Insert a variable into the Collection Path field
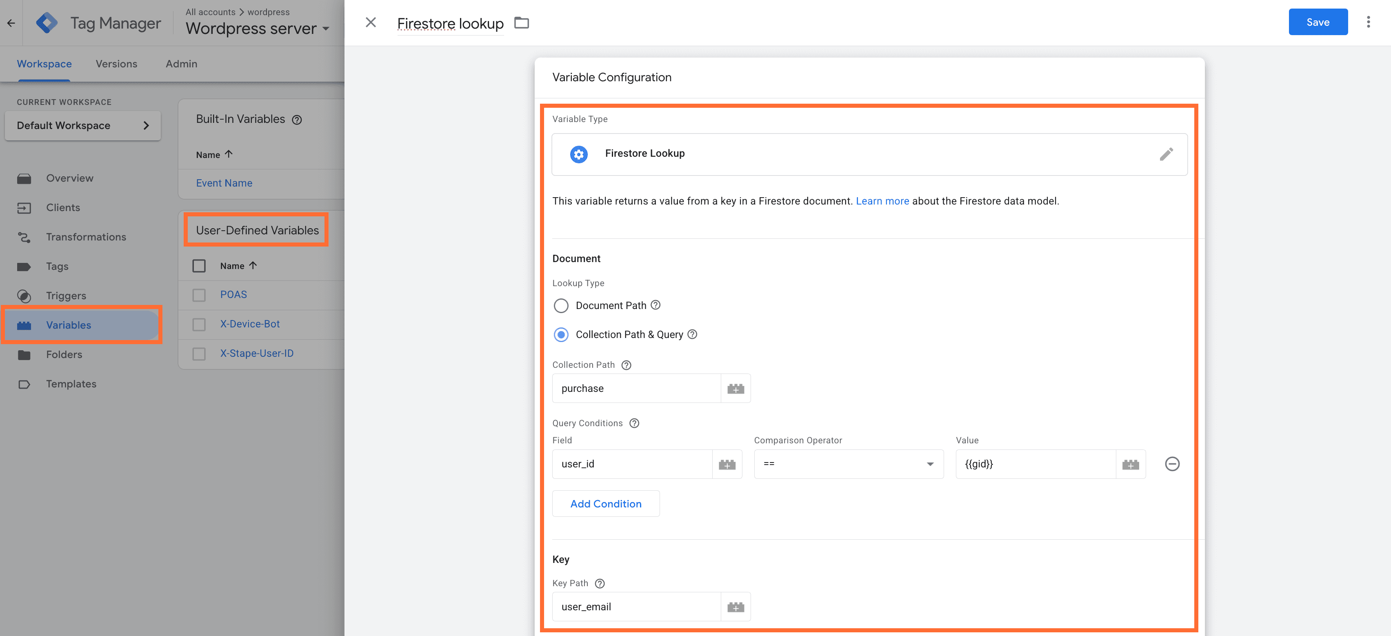The width and height of the screenshot is (1391, 636). pos(735,389)
